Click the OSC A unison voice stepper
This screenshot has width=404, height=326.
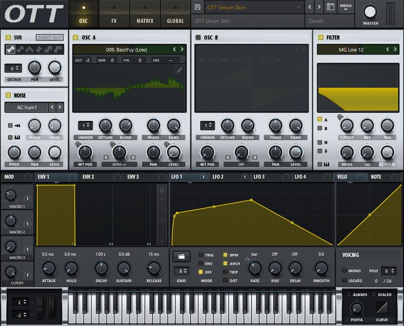(x=85, y=125)
